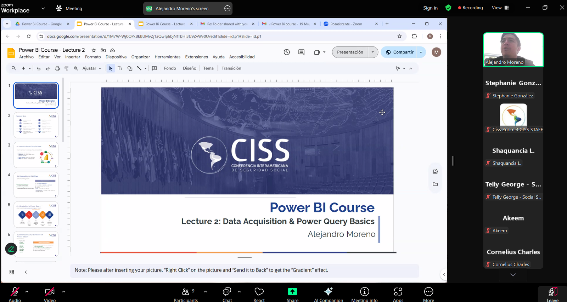Click the search menus magnifier icon
Image resolution: width=567 pixels, height=302 pixels.
(13, 68)
